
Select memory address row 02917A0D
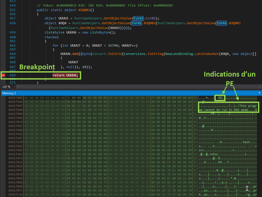15,130
